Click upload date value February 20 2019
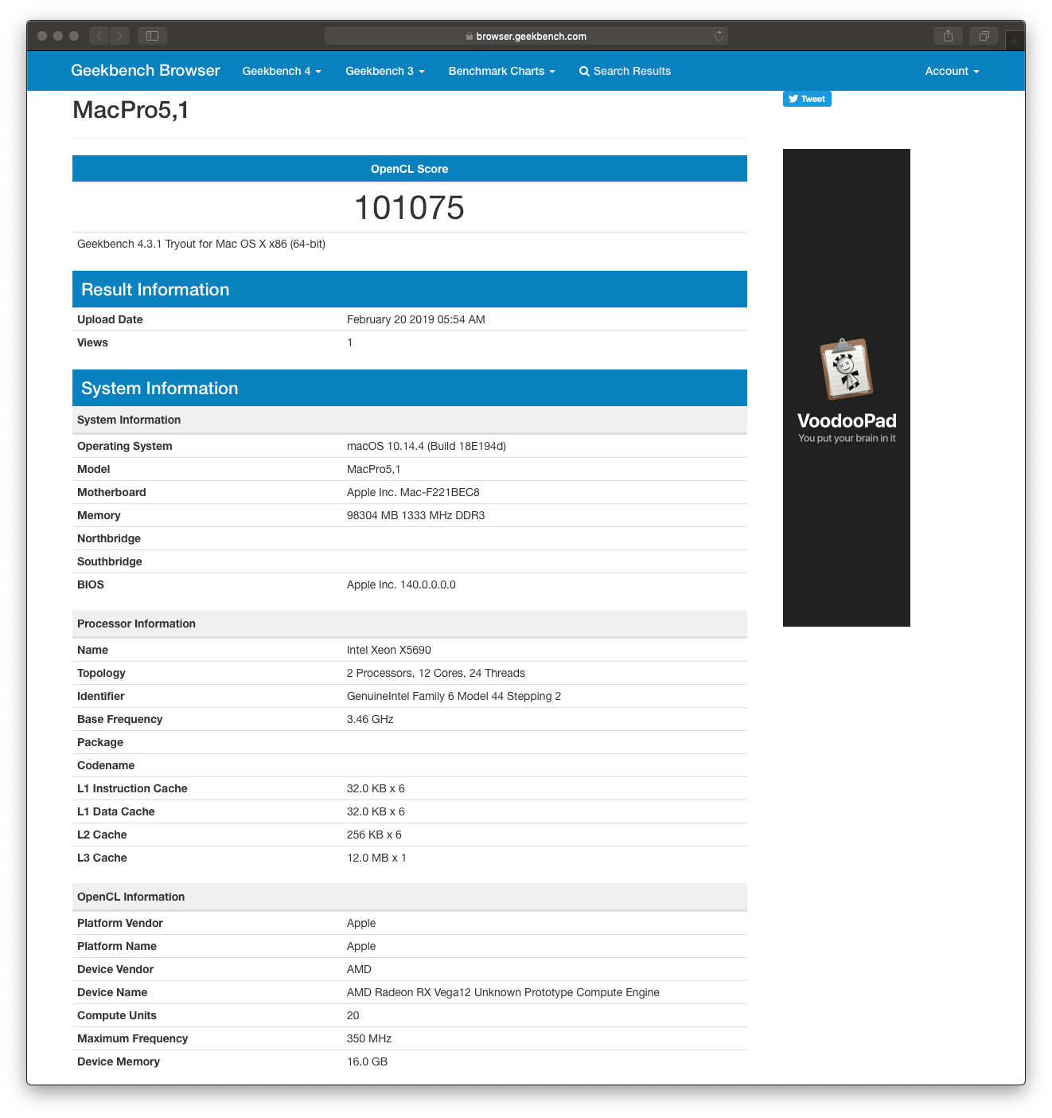 [416, 319]
